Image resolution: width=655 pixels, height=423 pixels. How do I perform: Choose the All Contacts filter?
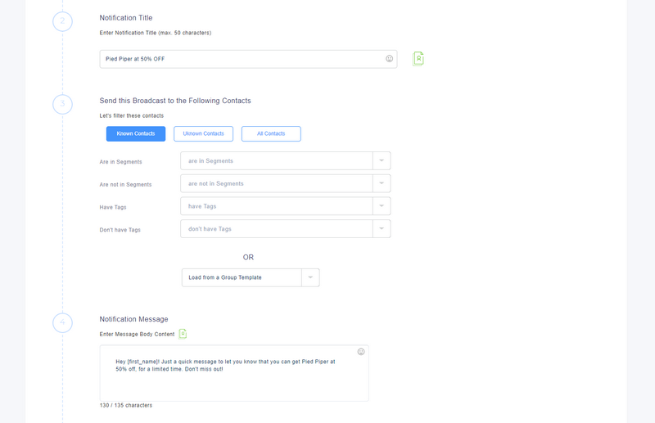[x=271, y=133]
